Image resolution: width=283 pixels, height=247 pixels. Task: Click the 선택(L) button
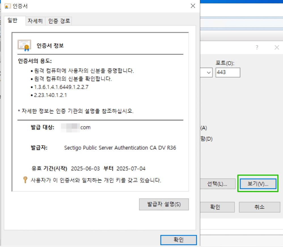[217, 184]
